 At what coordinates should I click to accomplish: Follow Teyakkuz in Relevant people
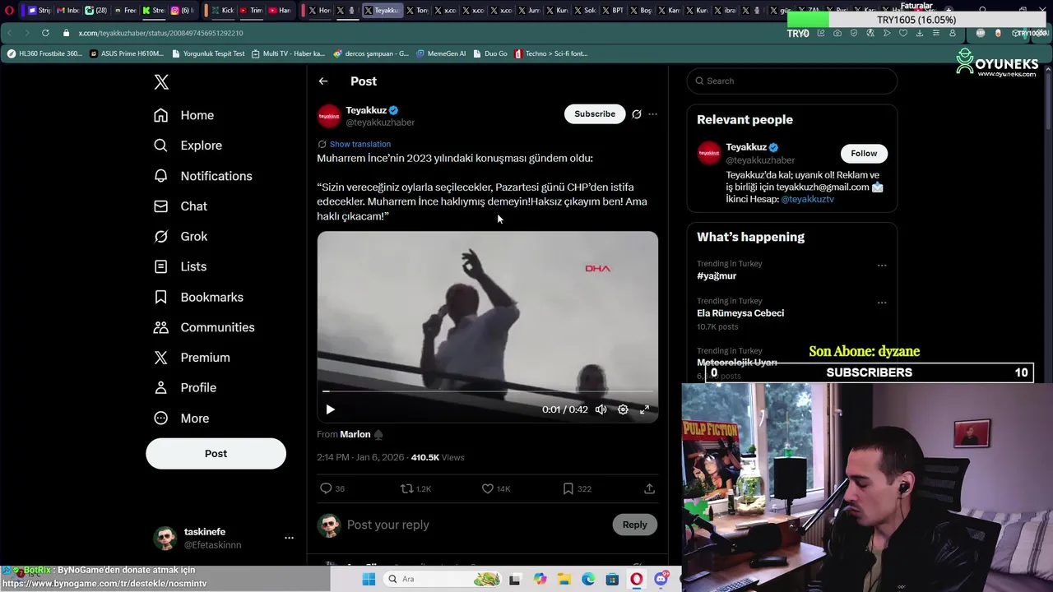coord(864,154)
